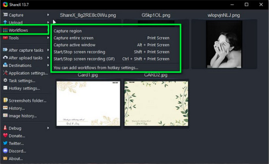The image size is (269, 164).
Task: Click the Twitter bird icon
Action: pyautogui.click(x=5, y=143)
